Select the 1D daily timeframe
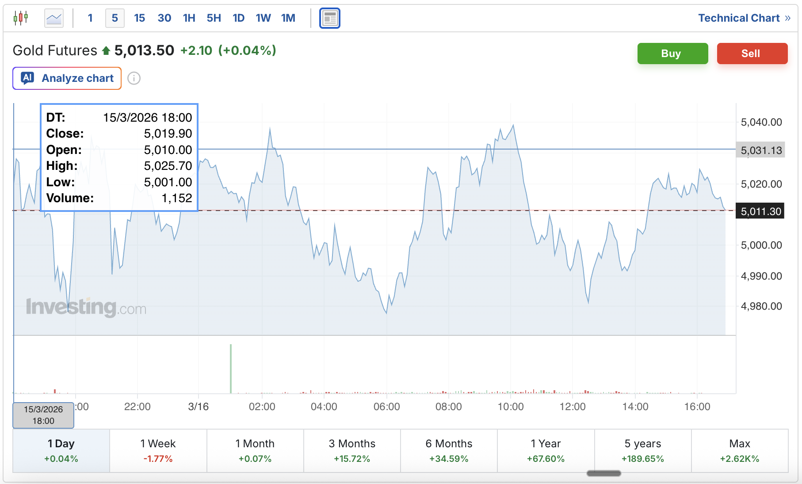802x484 pixels. tap(238, 18)
